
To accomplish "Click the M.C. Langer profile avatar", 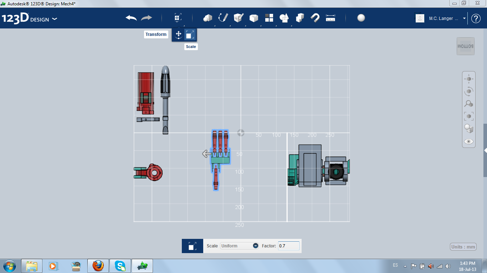I will [x=420, y=18].
